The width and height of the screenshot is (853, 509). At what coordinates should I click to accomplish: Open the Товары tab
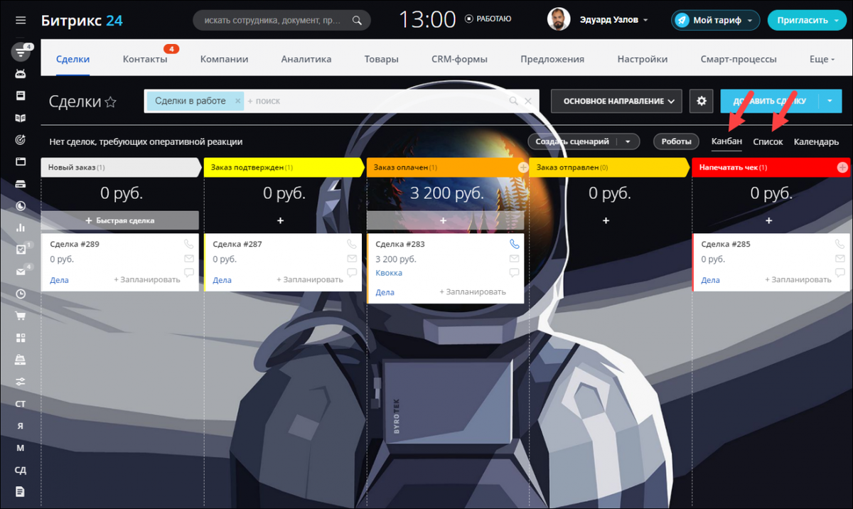381,60
